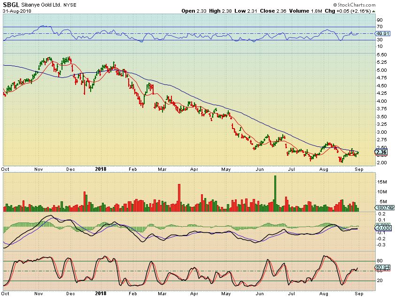Click the RSI value tag 49.91

coord(383,34)
